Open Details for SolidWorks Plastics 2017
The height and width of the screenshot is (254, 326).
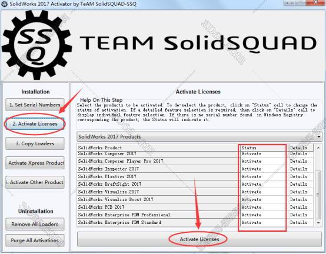301,176
